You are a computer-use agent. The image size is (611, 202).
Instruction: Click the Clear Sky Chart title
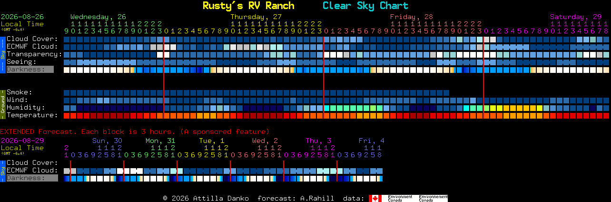365,6
